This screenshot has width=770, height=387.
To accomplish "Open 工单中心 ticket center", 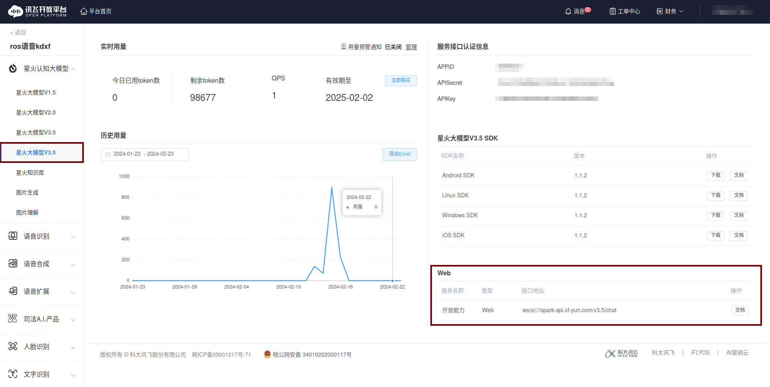I will (625, 11).
